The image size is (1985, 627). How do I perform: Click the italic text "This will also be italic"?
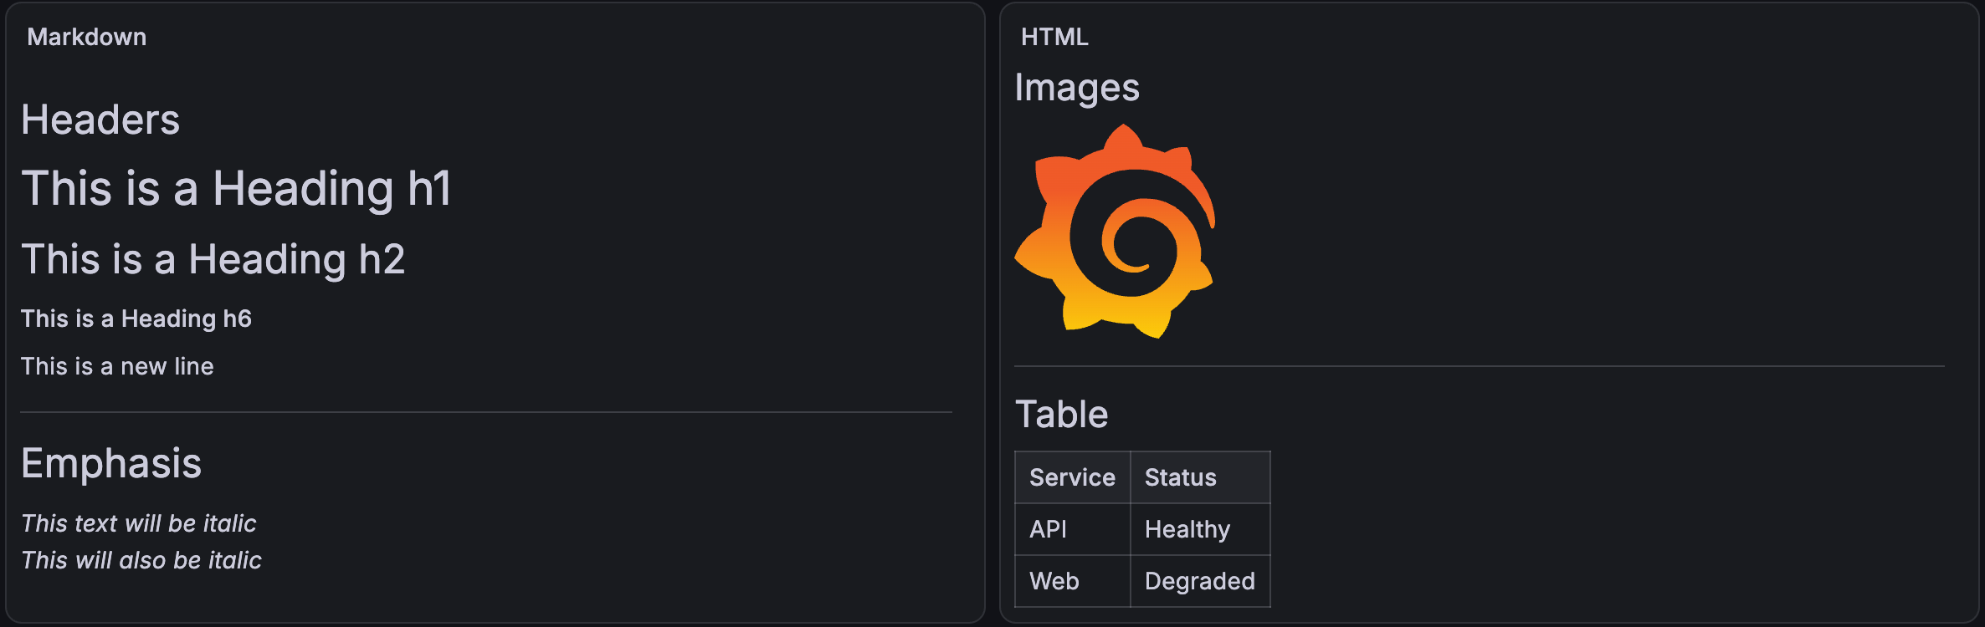click(141, 560)
